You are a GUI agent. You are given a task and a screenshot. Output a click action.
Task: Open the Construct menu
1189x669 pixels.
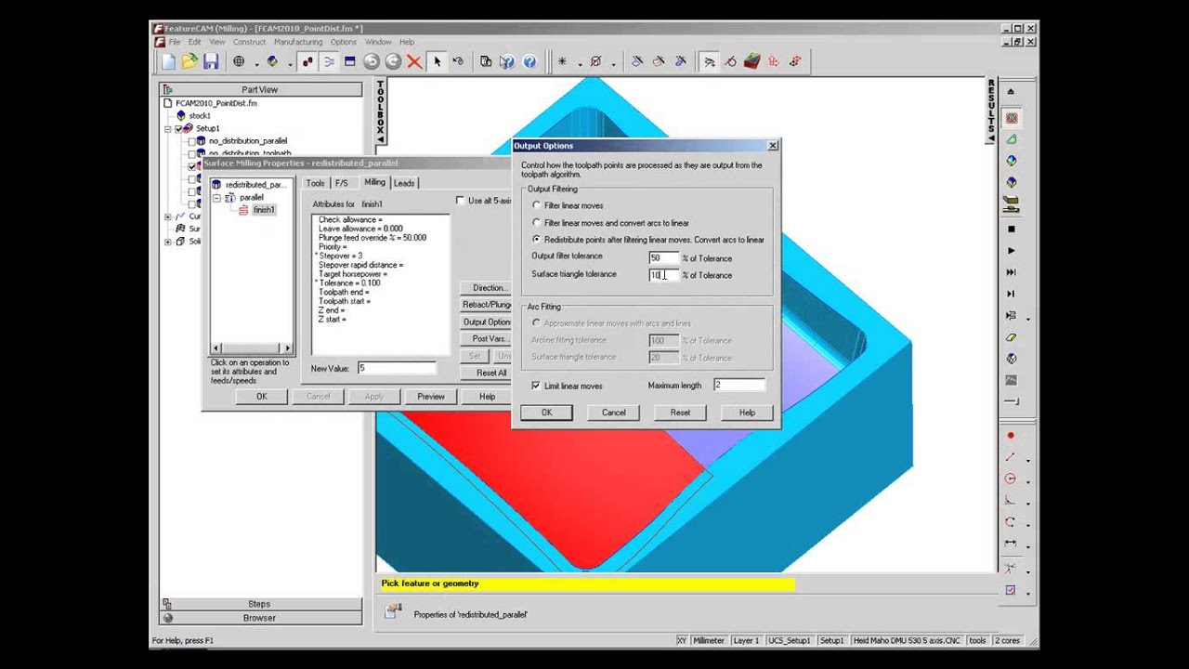[249, 42]
